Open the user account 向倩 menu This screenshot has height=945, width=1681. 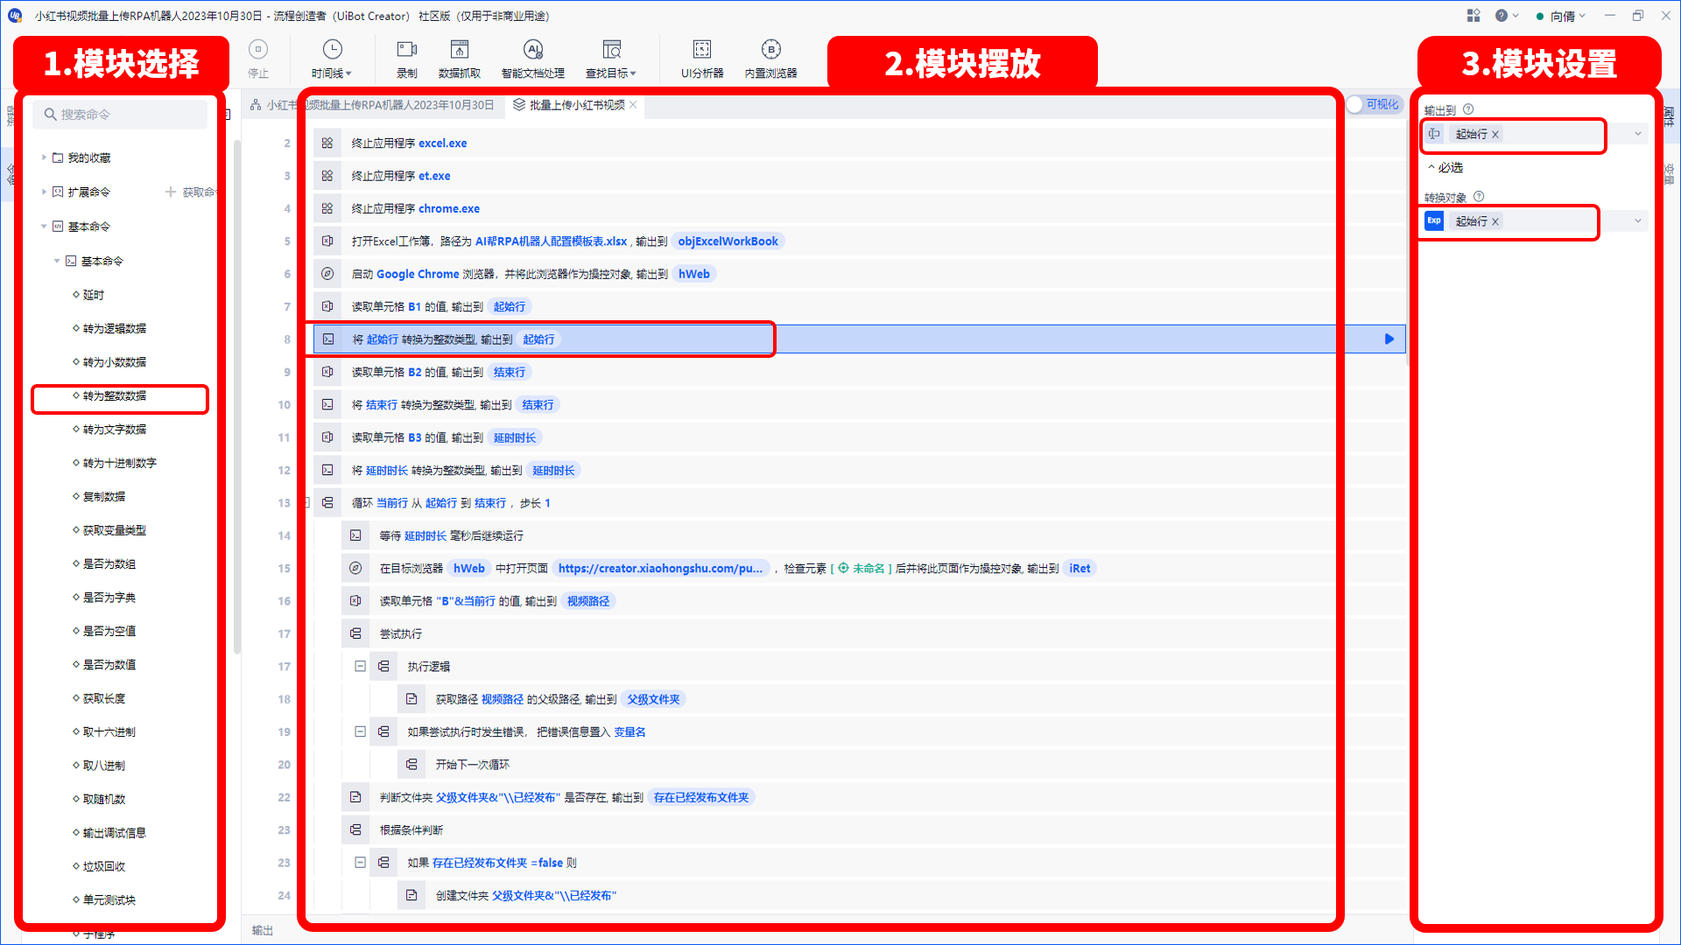click(x=1561, y=16)
